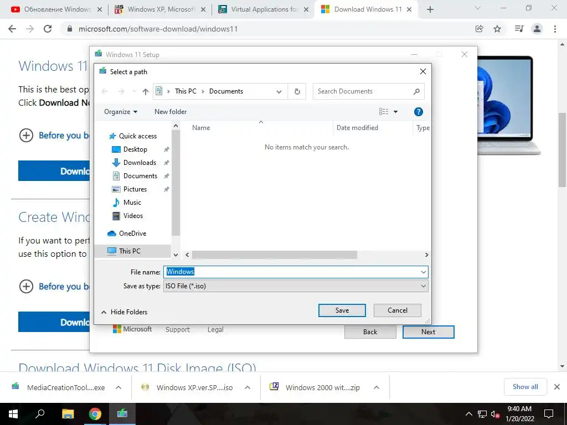Screen dimensions: 567x425
Task: Click the network tray icon
Action: [482, 414]
